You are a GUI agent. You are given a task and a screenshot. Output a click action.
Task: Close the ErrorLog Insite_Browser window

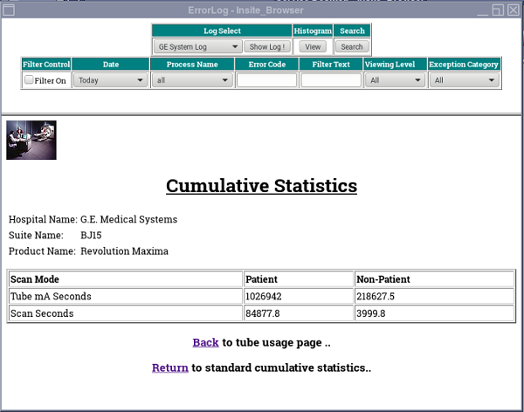click(513, 10)
